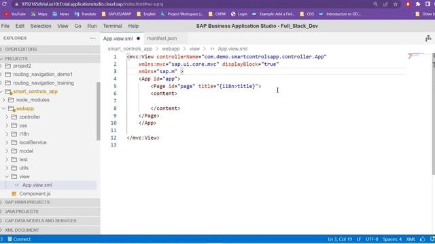The image size is (435, 244).
Task: Click smart_controls_app in the breadcrumb
Action: 130,49
